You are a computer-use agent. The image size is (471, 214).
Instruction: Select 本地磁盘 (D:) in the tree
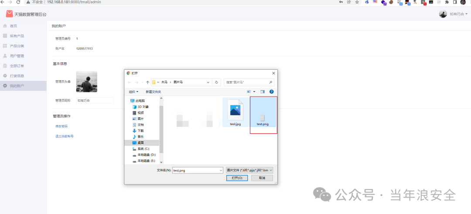(x=144, y=155)
